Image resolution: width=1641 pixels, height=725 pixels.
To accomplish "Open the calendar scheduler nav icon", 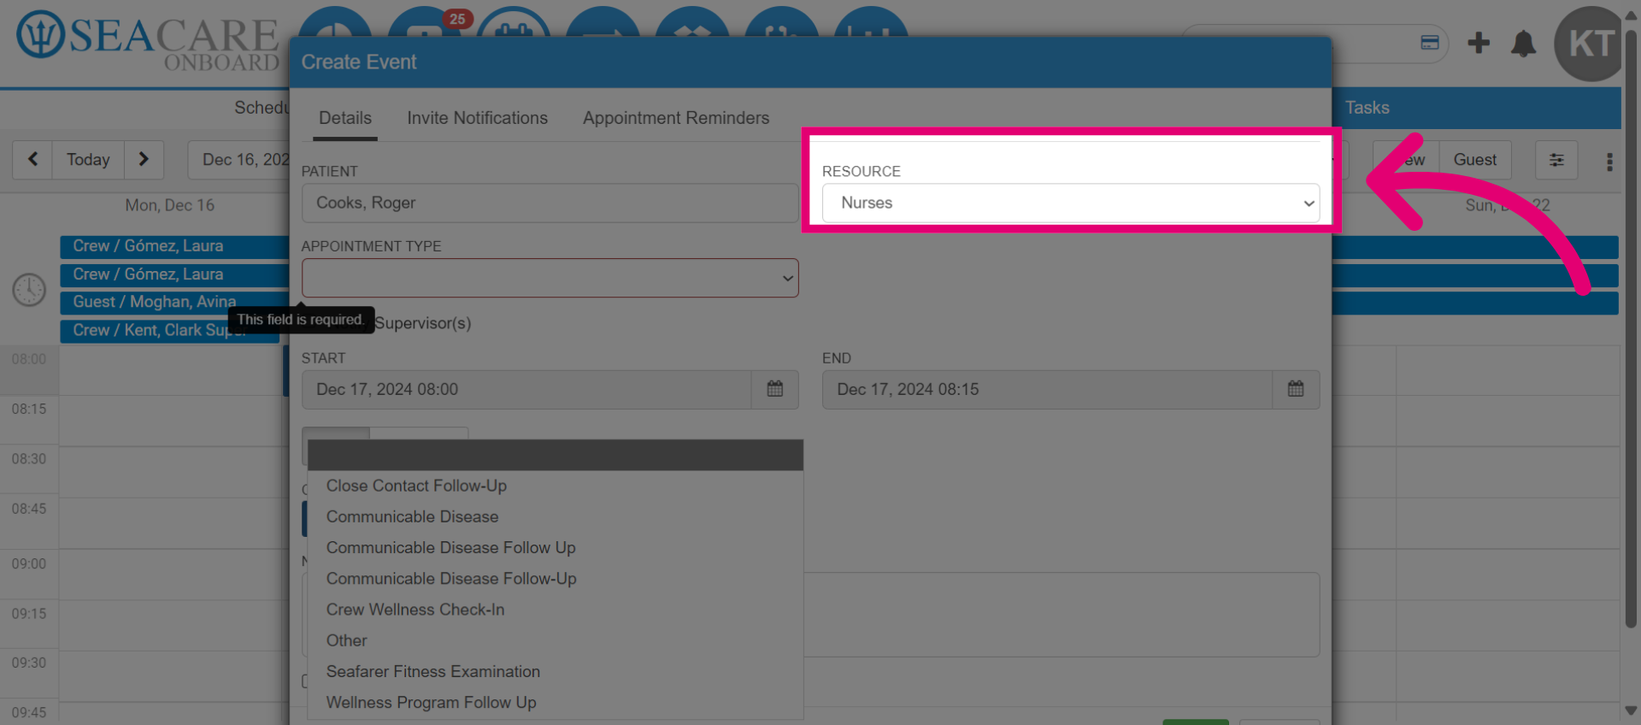I will coord(514,22).
